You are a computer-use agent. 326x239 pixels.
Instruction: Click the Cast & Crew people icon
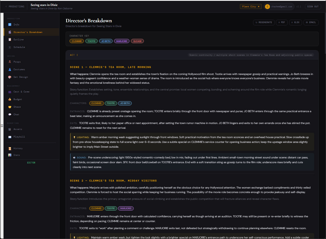click(10, 92)
